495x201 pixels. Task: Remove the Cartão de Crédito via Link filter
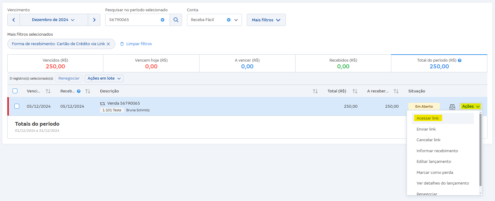click(x=108, y=44)
